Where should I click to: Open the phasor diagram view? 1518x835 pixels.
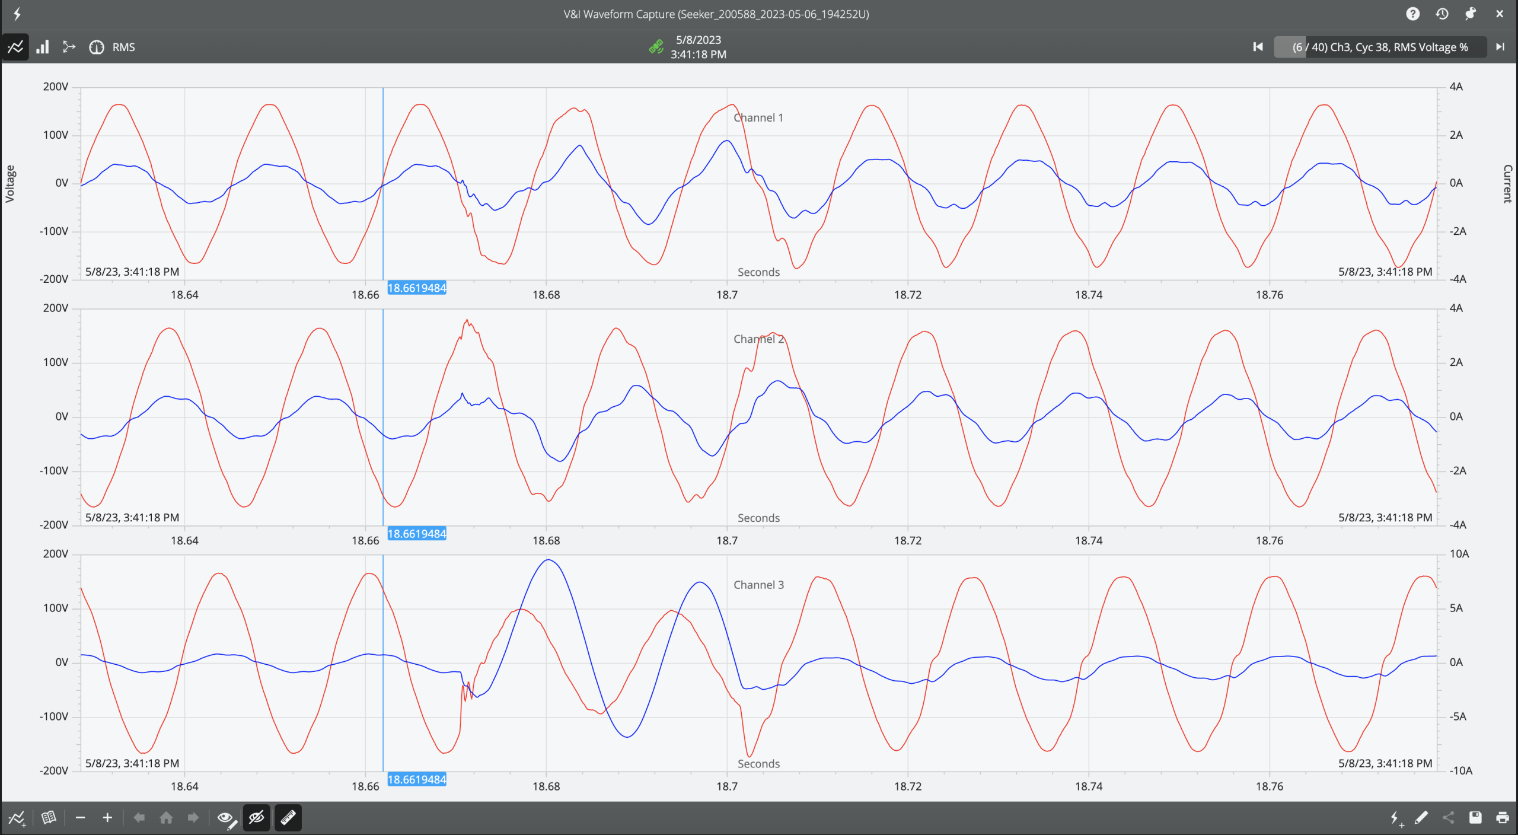[x=69, y=47]
